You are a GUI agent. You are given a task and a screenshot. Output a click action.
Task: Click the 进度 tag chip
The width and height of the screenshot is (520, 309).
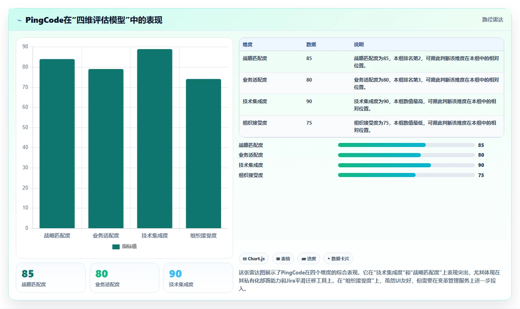[309, 259]
